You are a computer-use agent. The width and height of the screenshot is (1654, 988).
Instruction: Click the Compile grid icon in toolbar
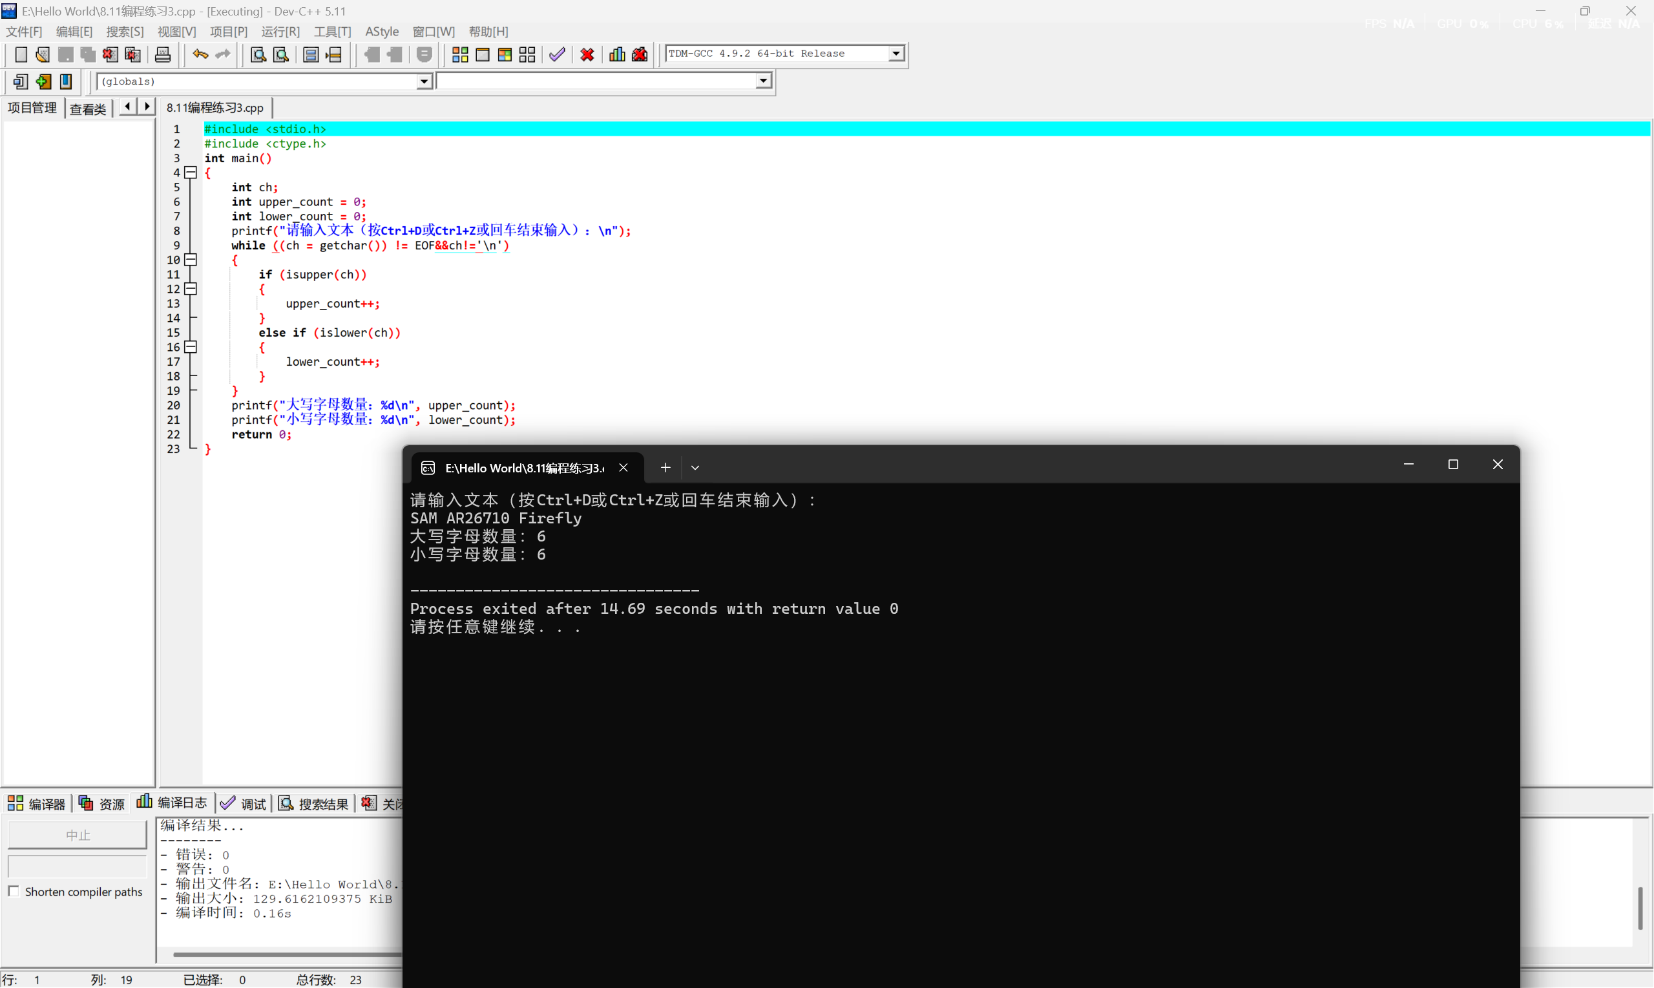tap(460, 54)
